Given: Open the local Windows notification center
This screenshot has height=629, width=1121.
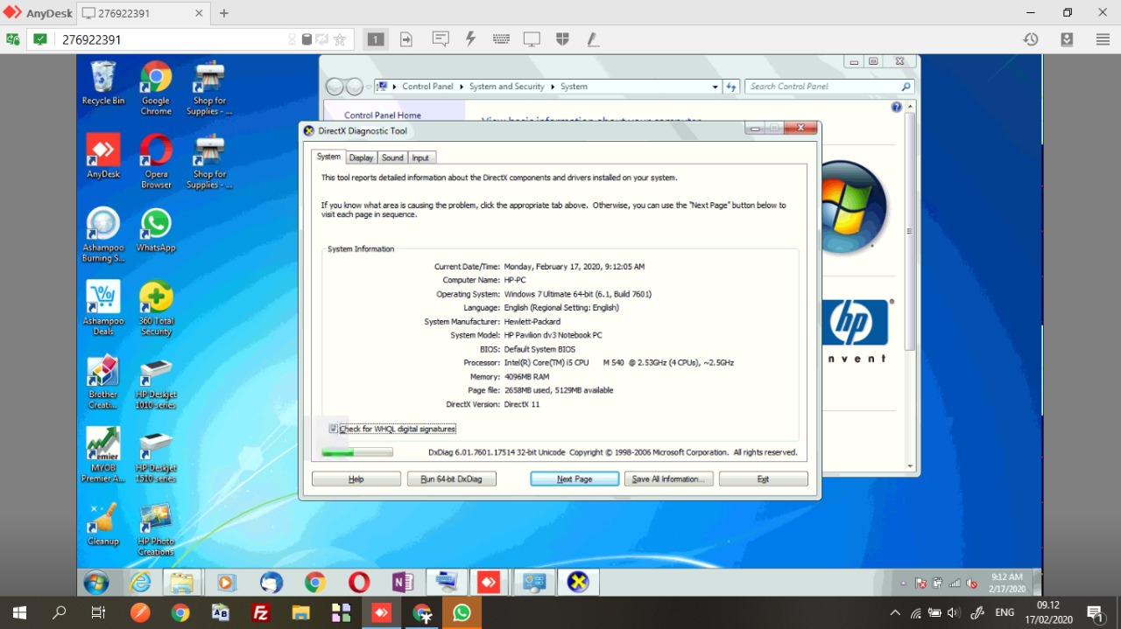Looking at the screenshot, I should coord(1095,612).
